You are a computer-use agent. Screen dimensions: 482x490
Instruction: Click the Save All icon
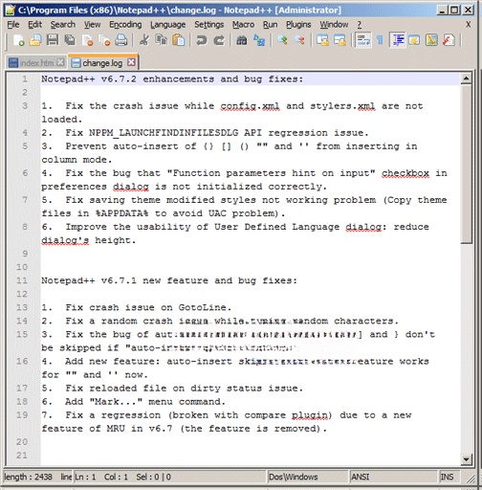(x=70, y=40)
